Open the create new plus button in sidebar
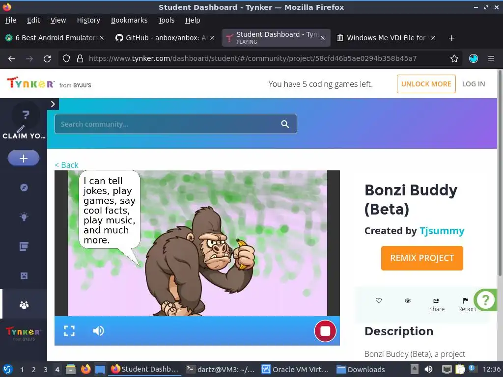The height and width of the screenshot is (377, 503). pos(24,158)
